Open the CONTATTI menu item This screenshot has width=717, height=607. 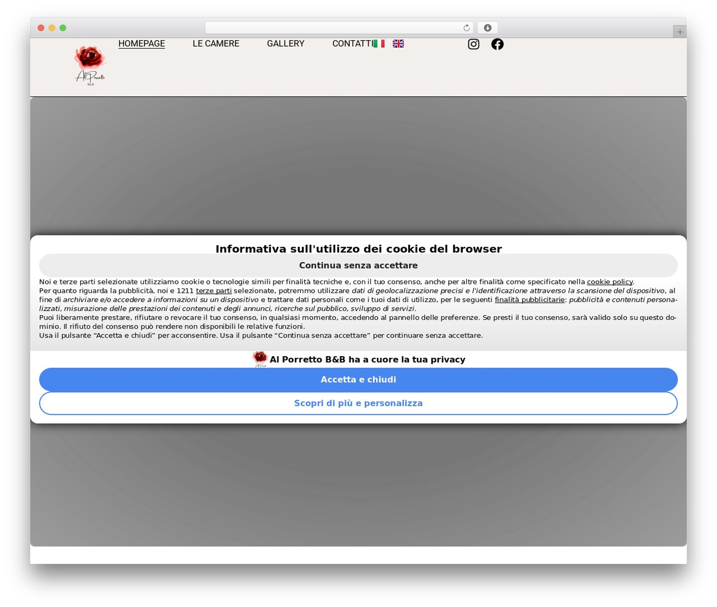pos(352,44)
